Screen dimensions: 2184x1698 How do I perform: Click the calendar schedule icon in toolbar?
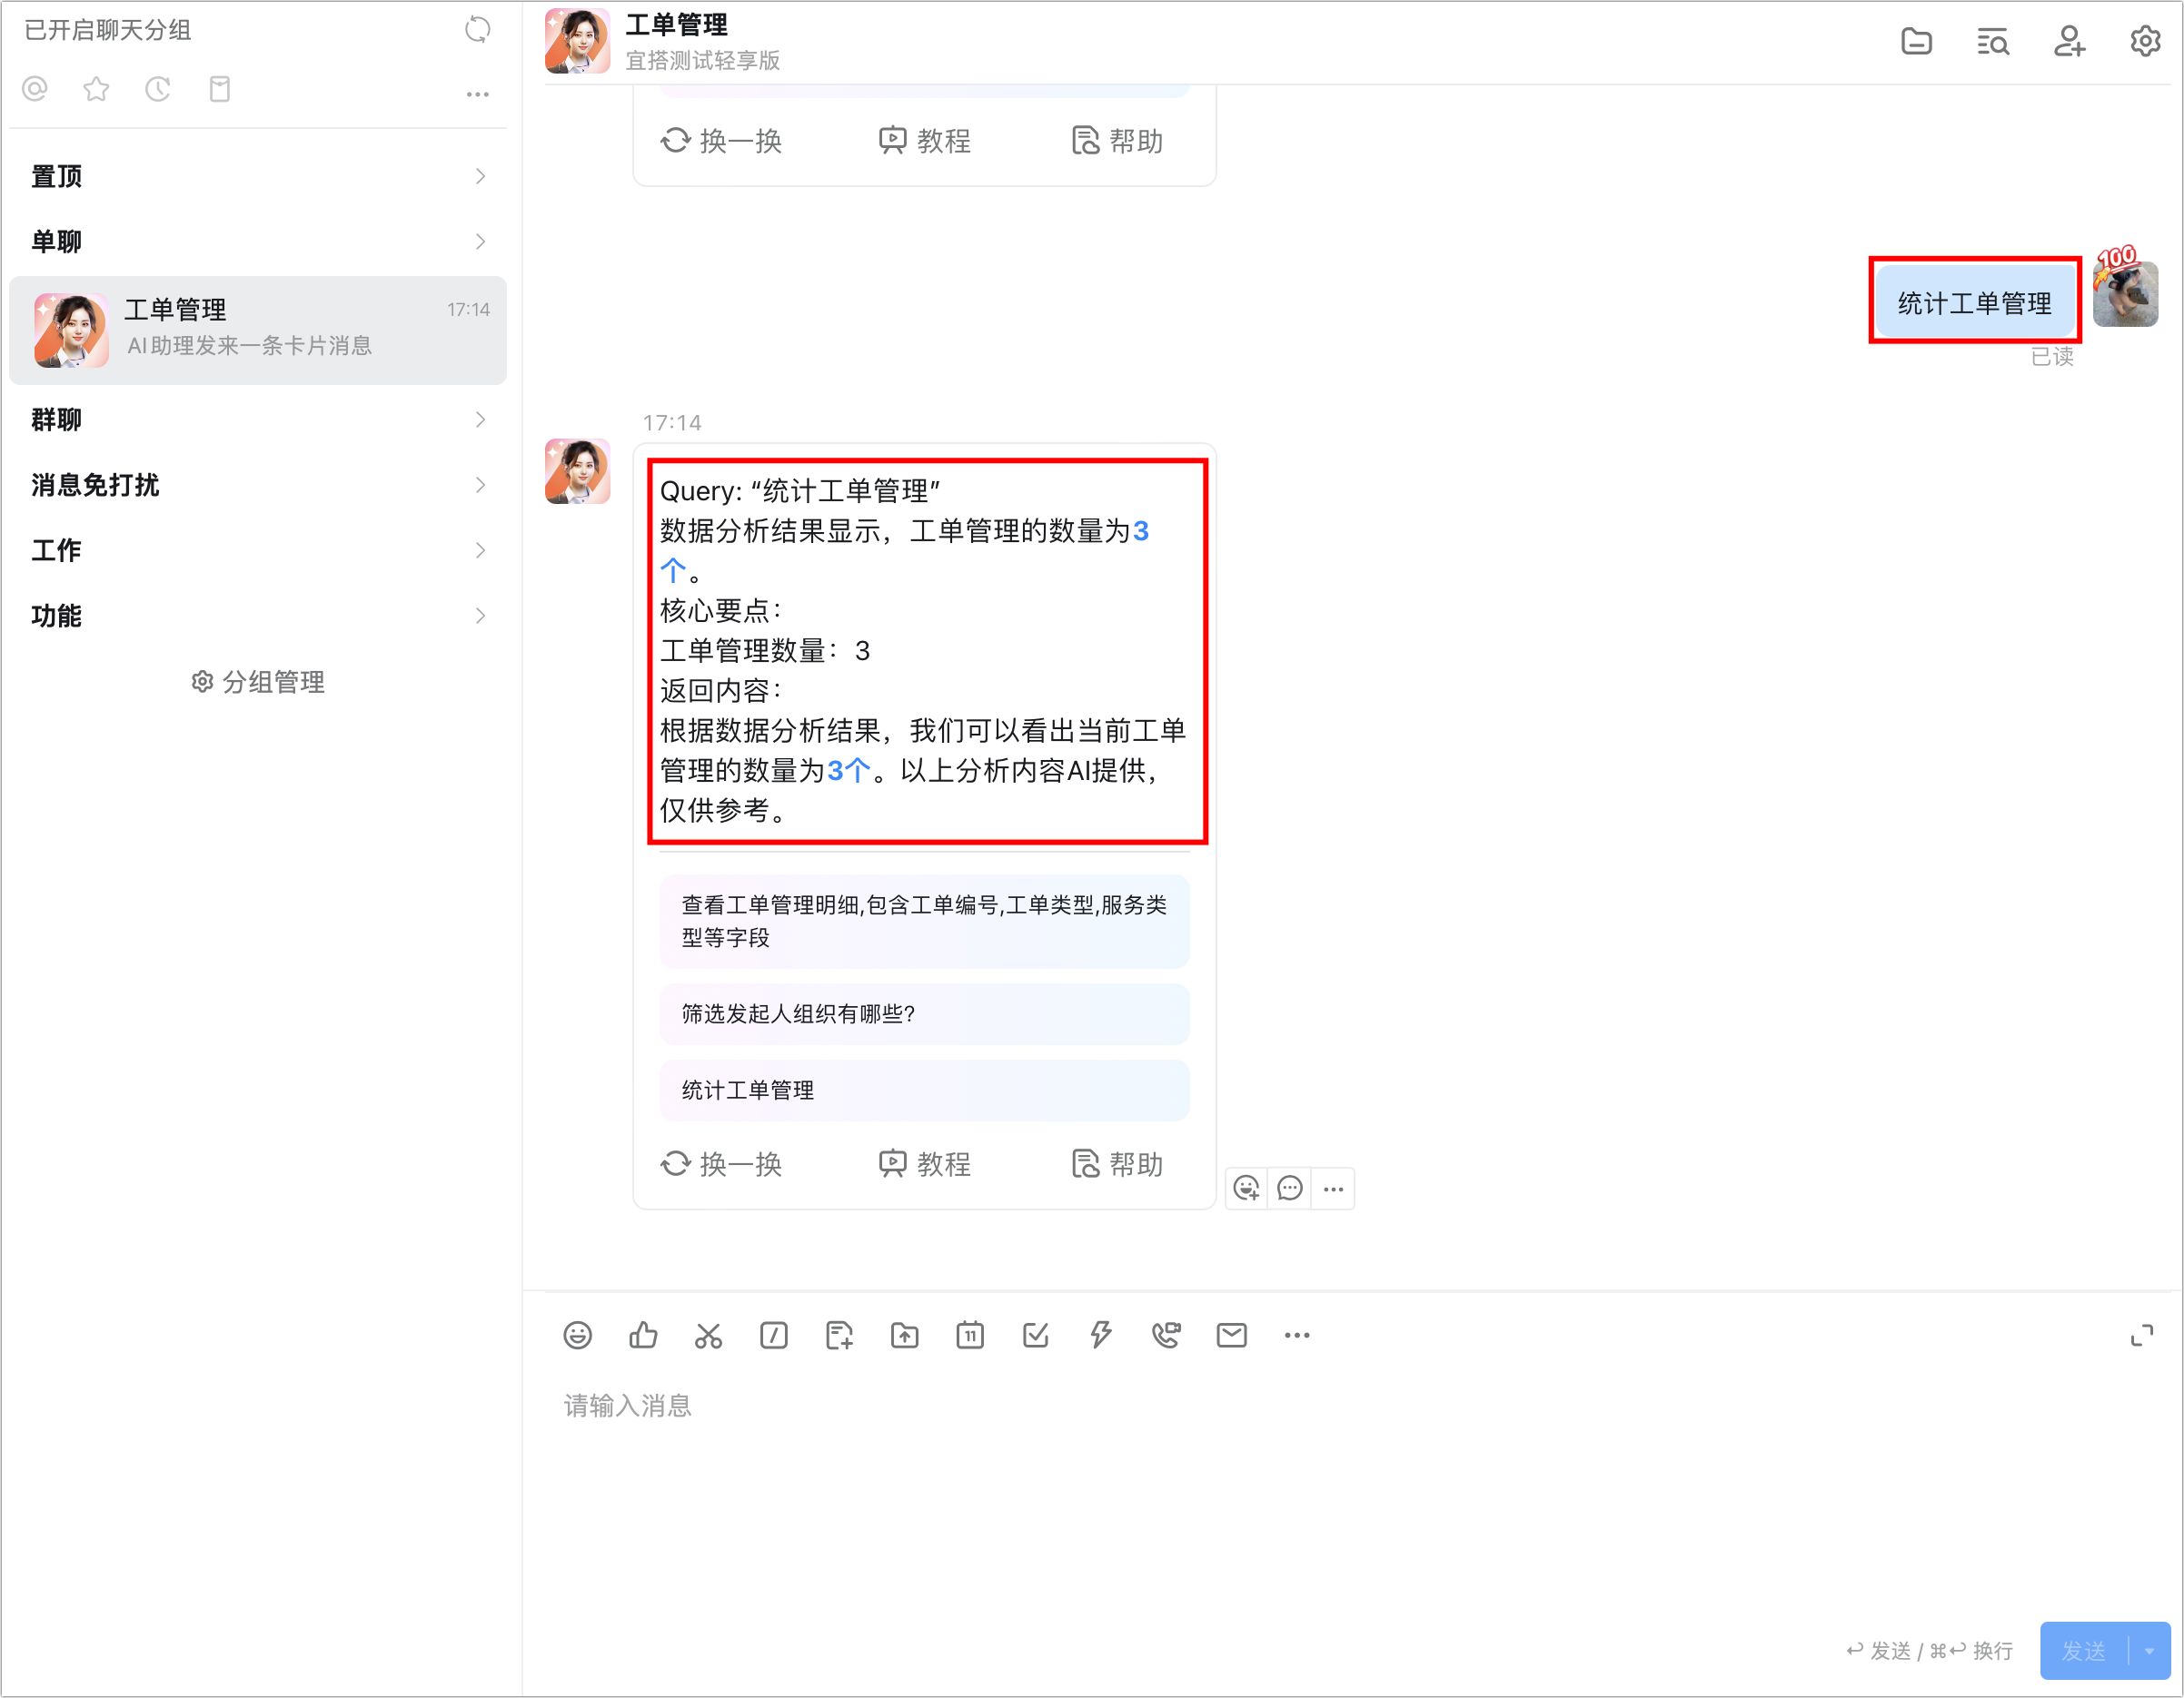click(x=969, y=1335)
